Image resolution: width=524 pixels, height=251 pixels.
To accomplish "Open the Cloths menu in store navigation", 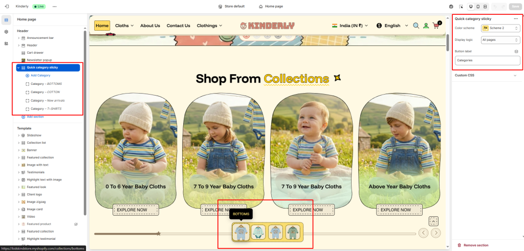I will [x=124, y=26].
